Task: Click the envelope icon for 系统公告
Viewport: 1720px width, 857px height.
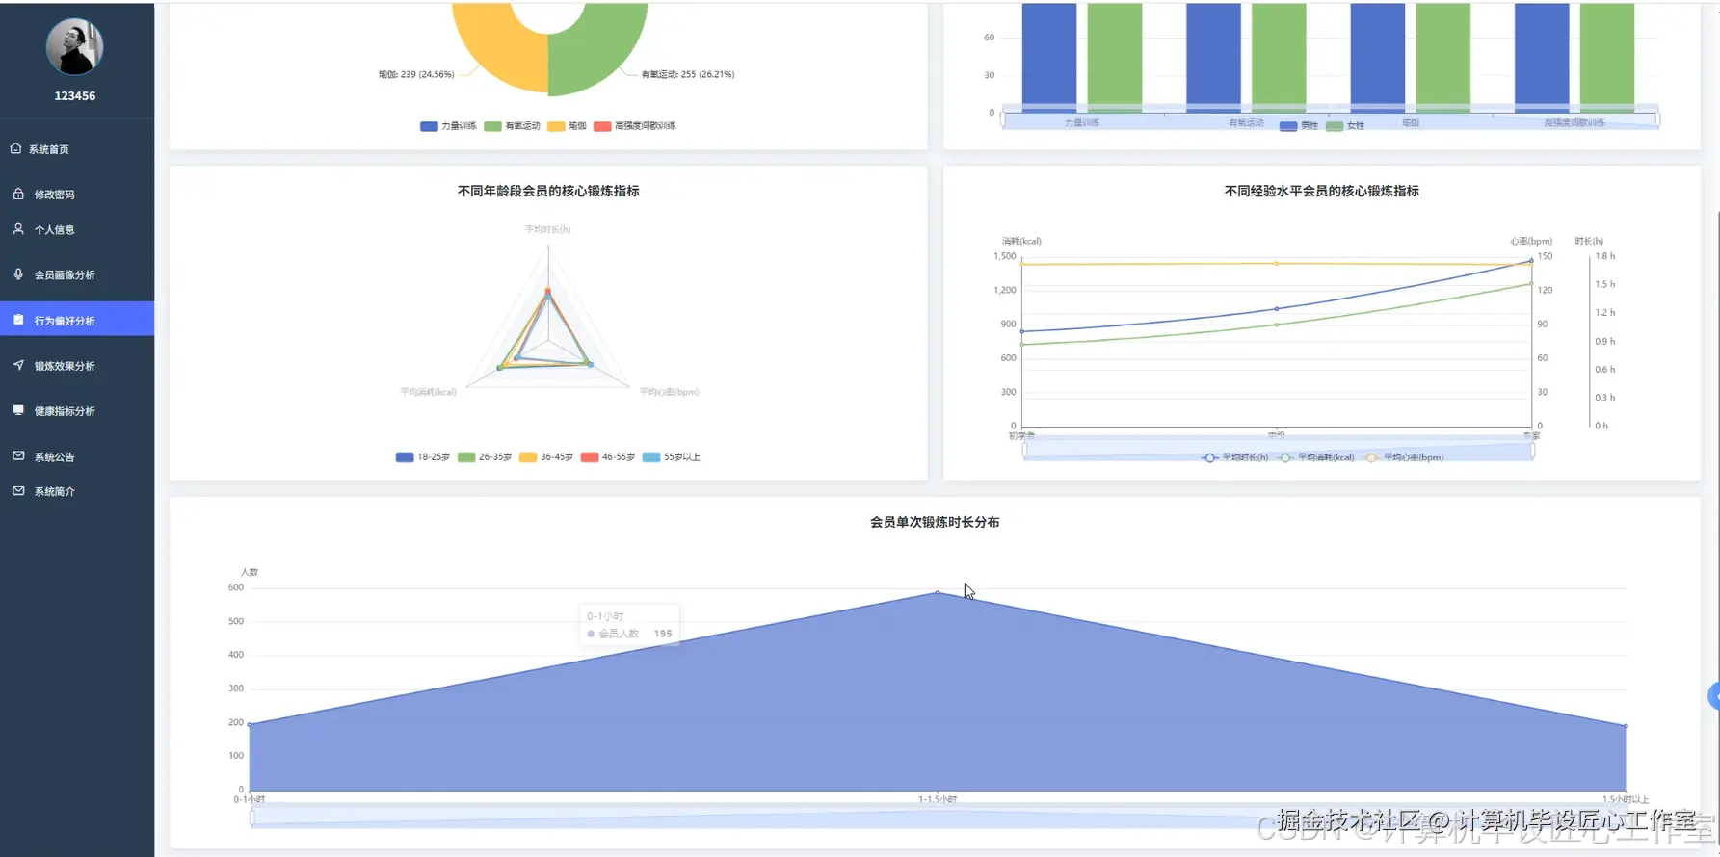Action: [x=18, y=455]
